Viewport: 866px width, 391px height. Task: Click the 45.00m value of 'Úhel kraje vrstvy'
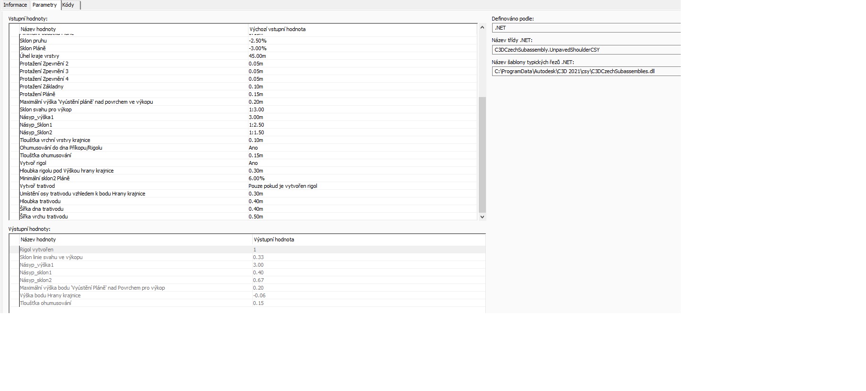point(257,56)
